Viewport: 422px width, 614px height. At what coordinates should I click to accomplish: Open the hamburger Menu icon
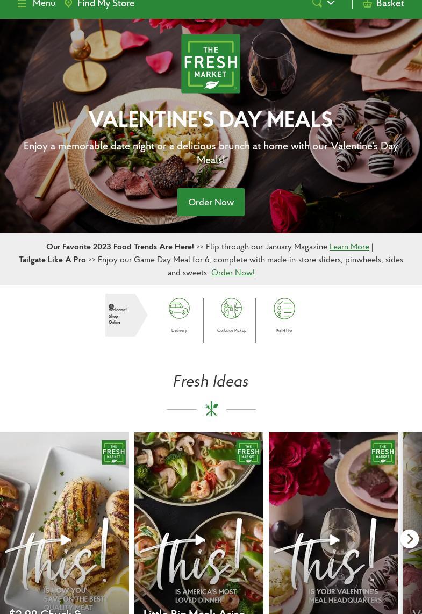tap(22, 4)
